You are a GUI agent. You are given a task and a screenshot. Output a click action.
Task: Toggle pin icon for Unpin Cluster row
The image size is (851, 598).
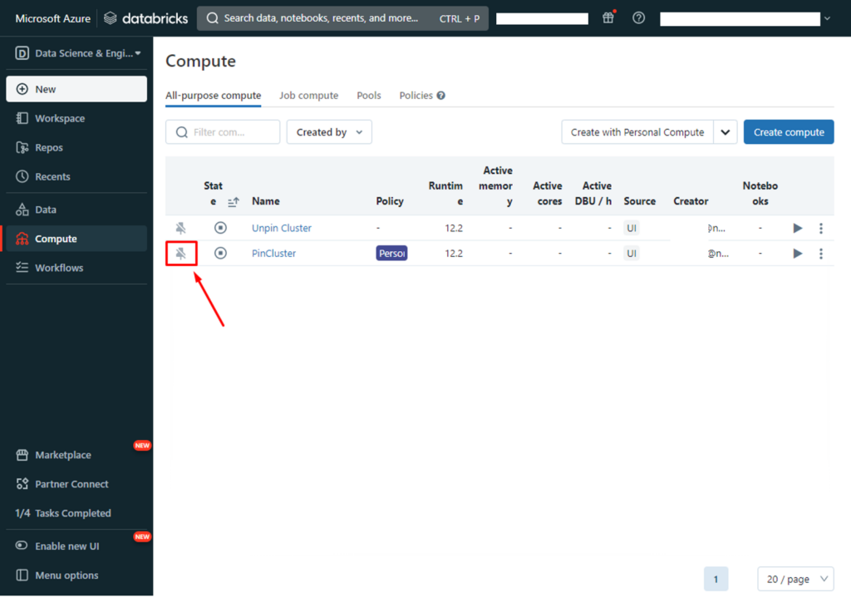180,228
